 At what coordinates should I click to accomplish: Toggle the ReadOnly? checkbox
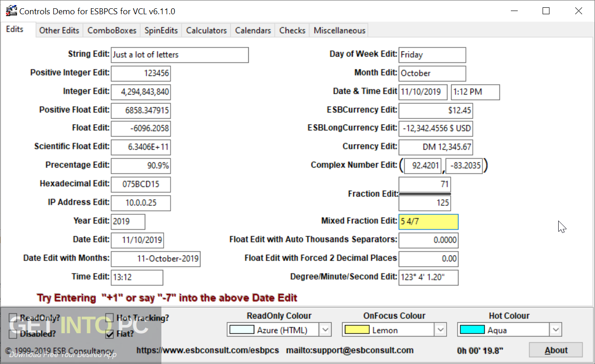[x=13, y=318]
